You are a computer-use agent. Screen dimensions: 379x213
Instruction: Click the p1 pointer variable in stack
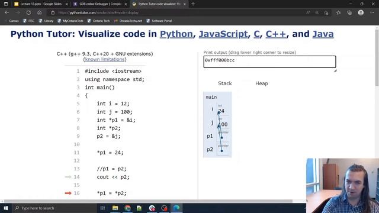point(210,136)
